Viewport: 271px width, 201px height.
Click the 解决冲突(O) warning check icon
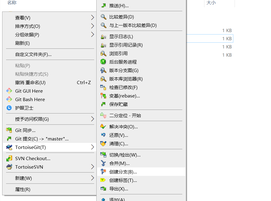[103, 127]
